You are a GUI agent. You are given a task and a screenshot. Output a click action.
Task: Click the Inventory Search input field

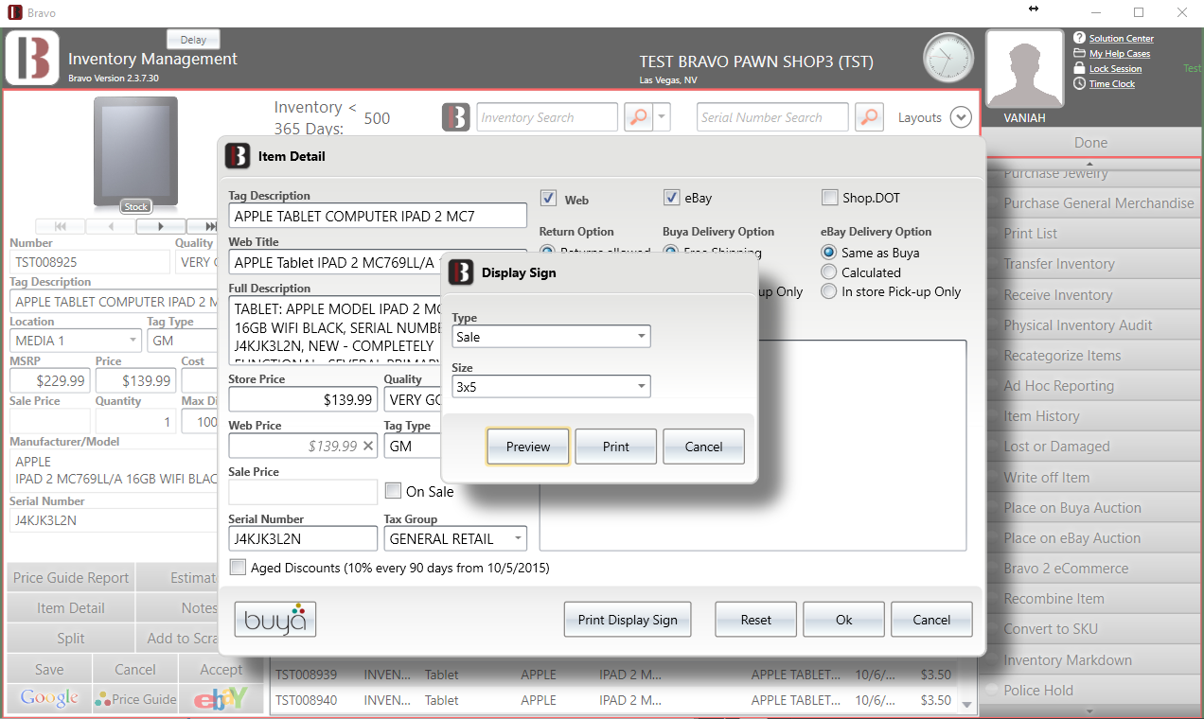tap(547, 117)
